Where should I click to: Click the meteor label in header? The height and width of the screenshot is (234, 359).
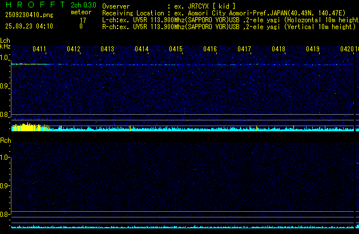pos(80,11)
